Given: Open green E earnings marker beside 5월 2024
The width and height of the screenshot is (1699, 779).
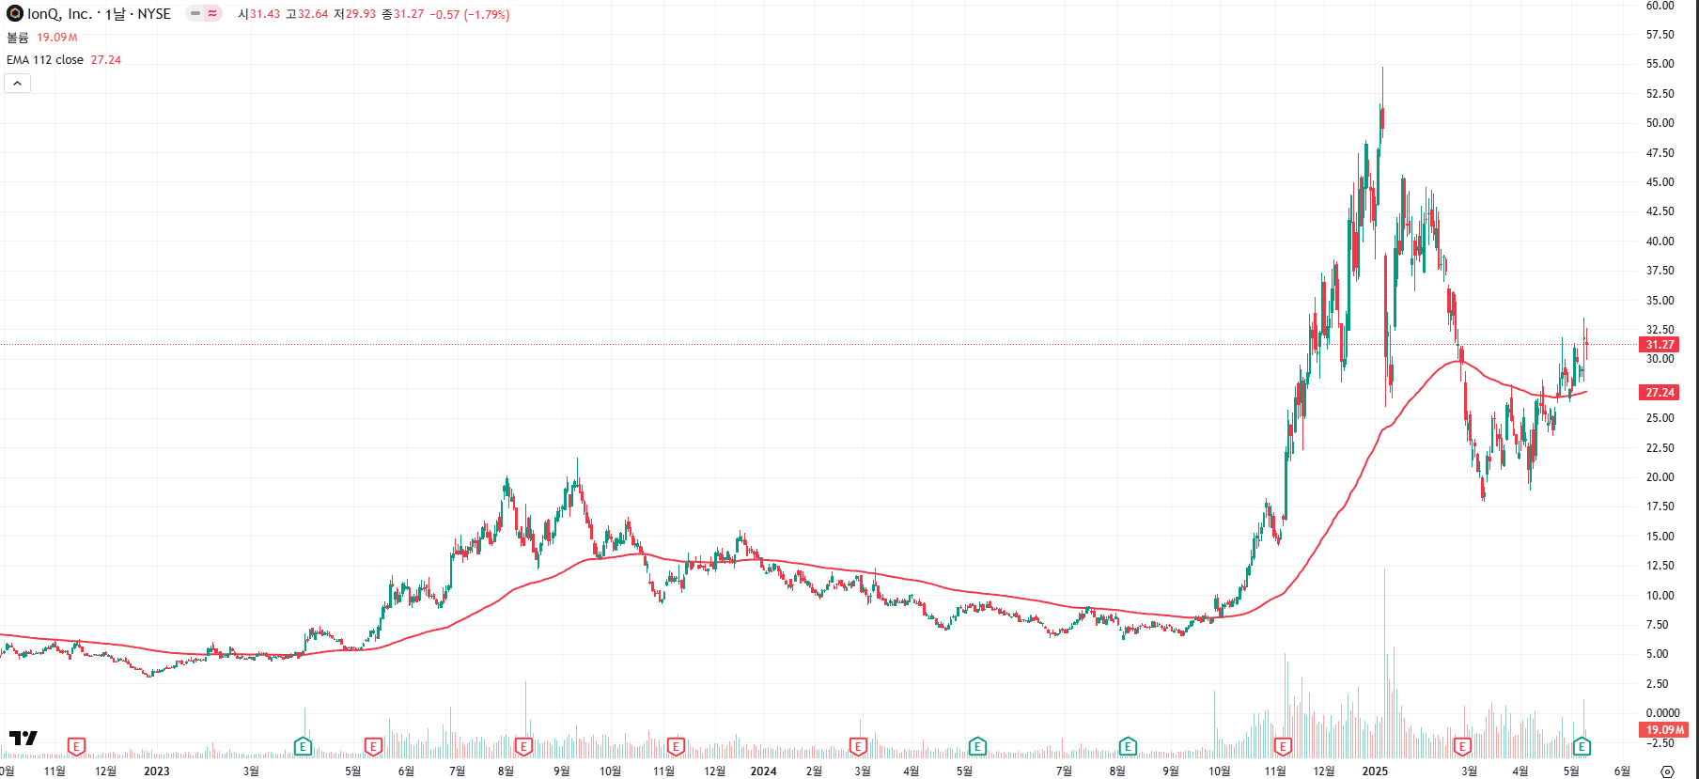Looking at the screenshot, I should (977, 746).
